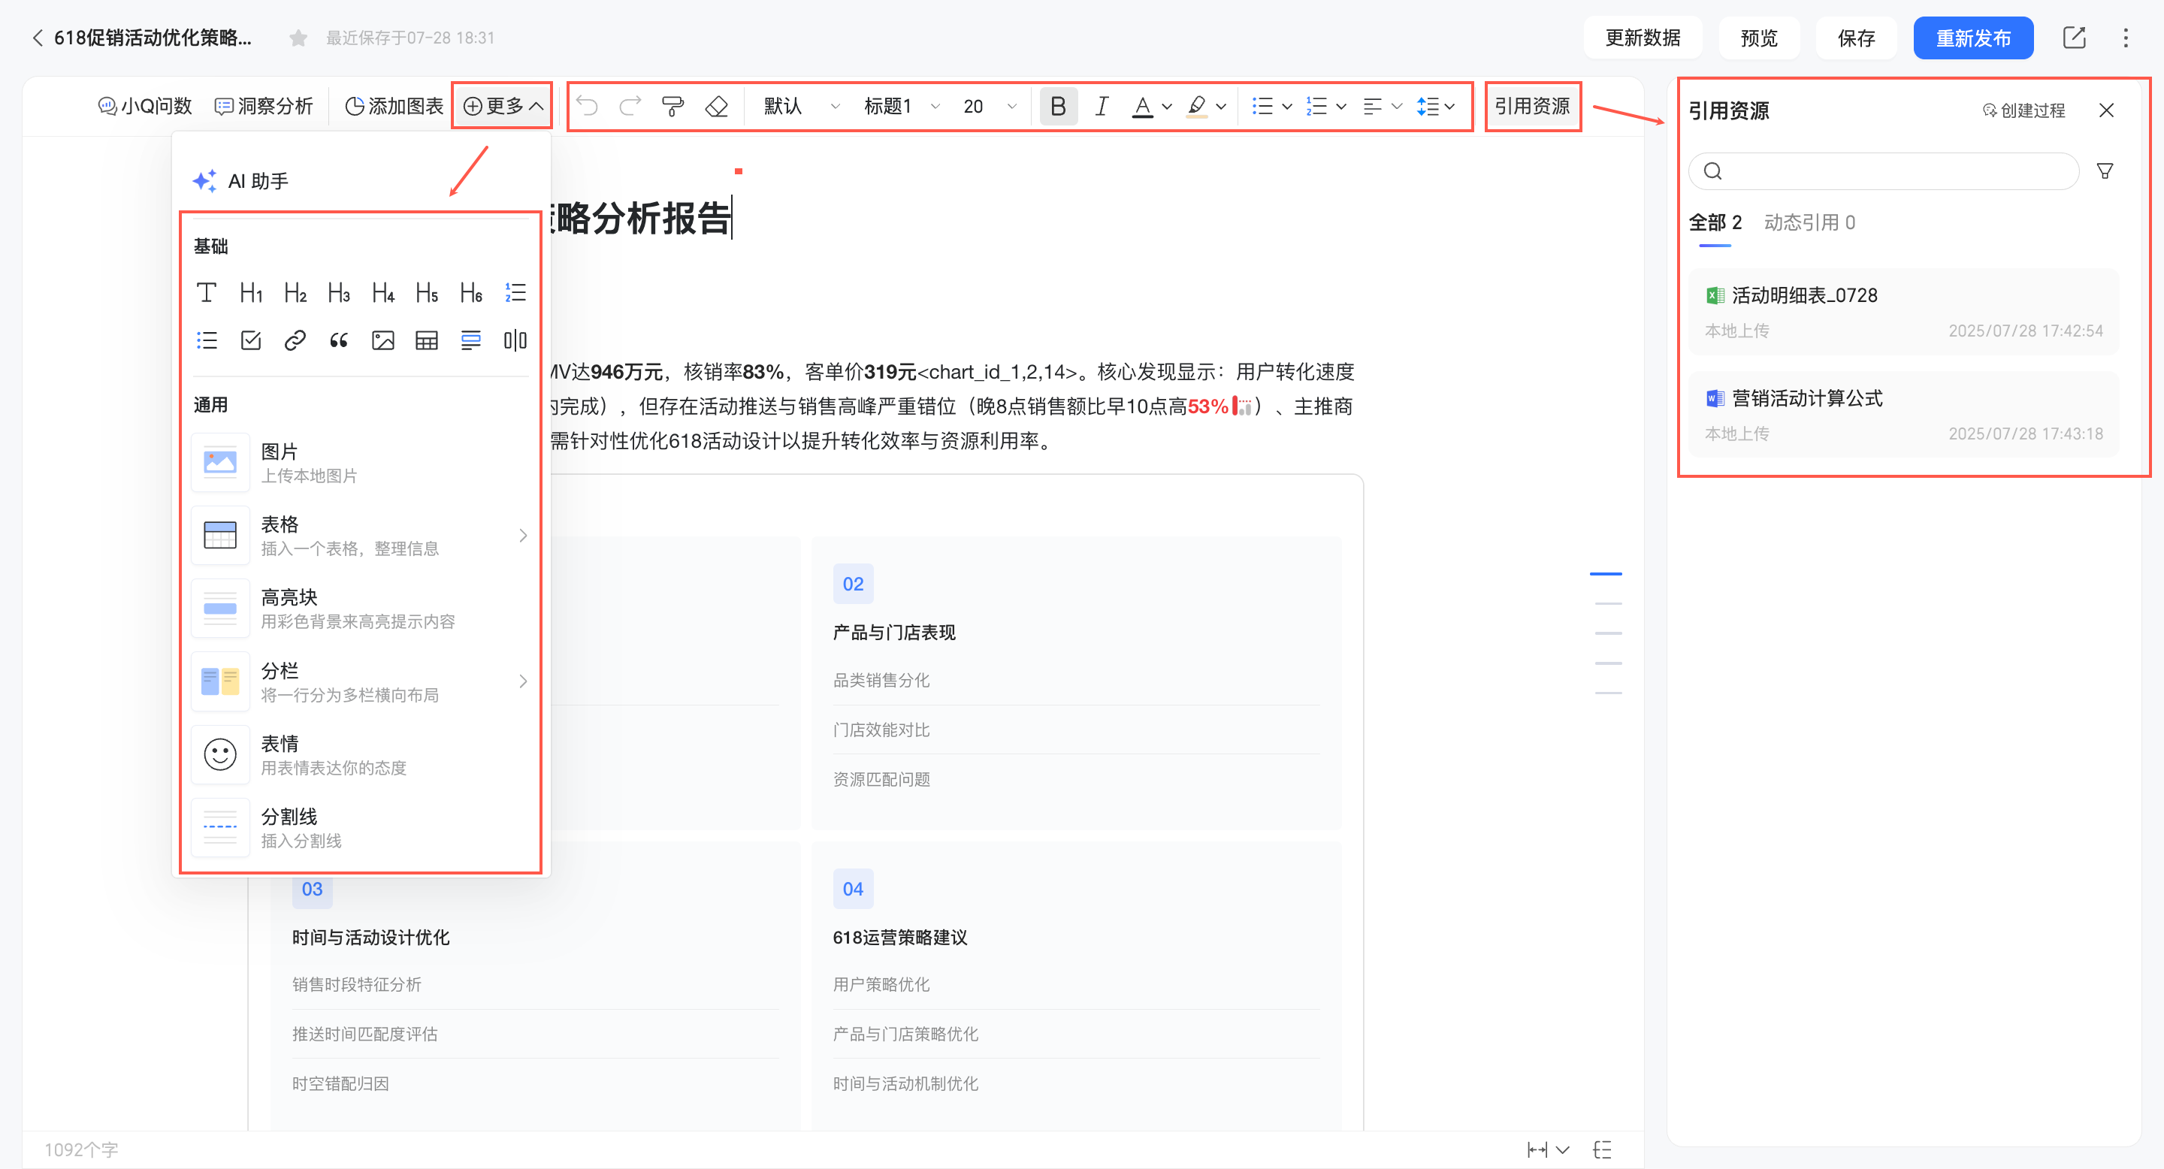Expand the 表格 submenu arrow
Viewport: 2164px width, 1169px height.
click(522, 536)
